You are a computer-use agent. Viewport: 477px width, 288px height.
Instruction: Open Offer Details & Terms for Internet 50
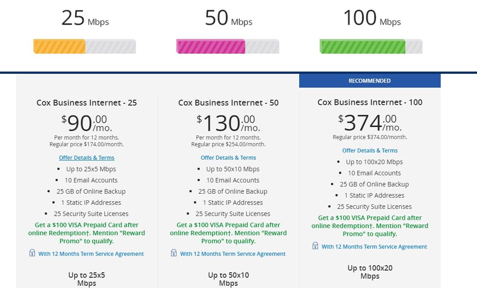[x=228, y=158]
